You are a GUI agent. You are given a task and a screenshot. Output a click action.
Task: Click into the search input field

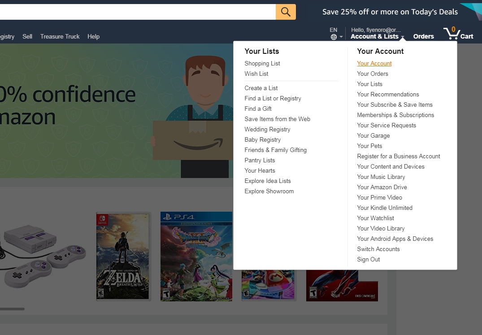click(135, 12)
